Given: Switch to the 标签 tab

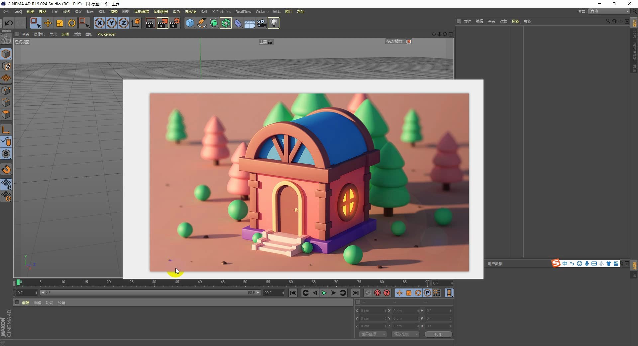Looking at the screenshot, I should click(x=515, y=21).
